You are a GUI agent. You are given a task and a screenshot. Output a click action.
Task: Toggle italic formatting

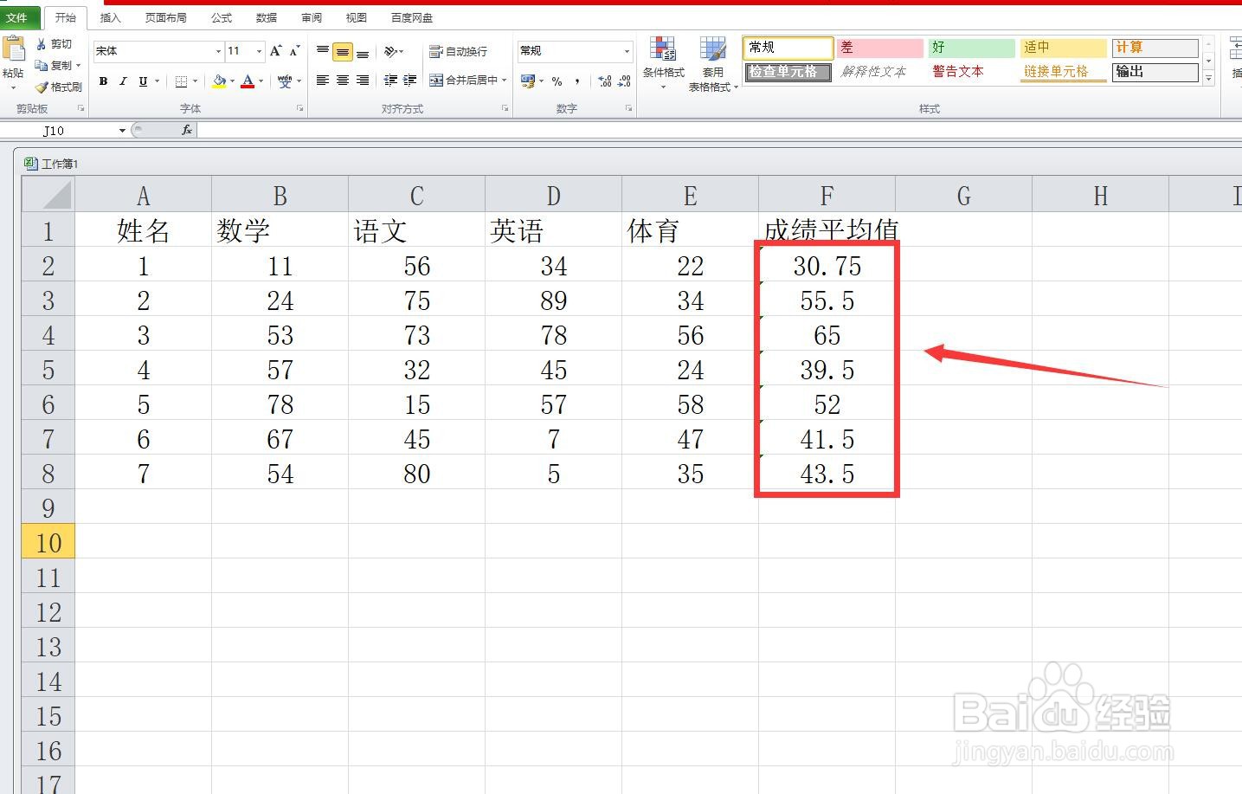pyautogui.click(x=123, y=81)
